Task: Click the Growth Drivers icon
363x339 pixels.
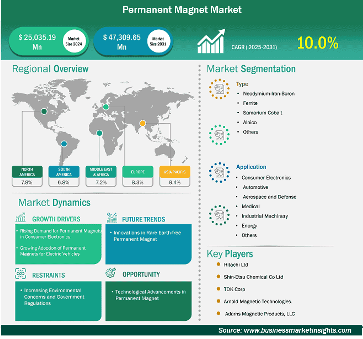Action: (x=21, y=217)
